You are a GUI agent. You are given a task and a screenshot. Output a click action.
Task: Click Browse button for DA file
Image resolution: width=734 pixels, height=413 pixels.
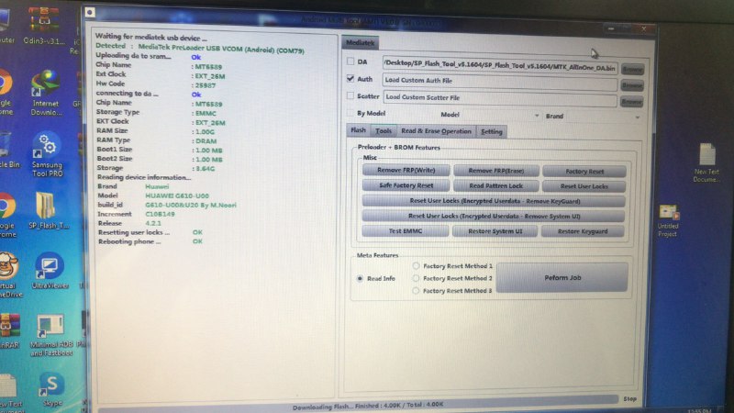[632, 70]
